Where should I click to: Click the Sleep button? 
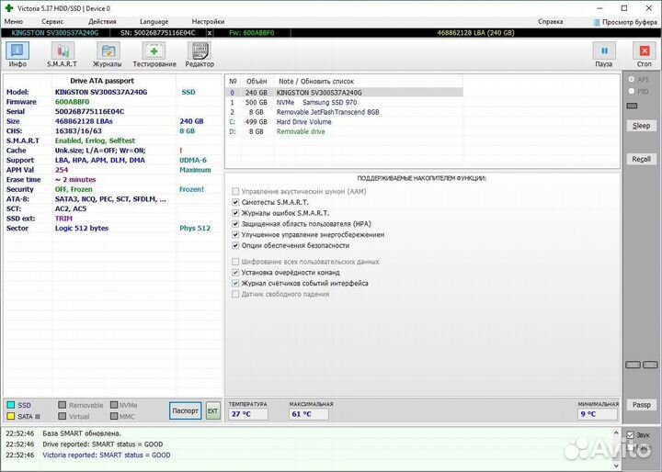click(x=641, y=126)
